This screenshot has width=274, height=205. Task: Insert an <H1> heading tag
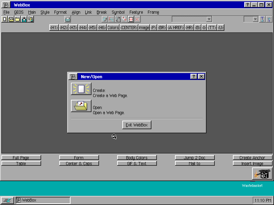[x=54, y=28]
